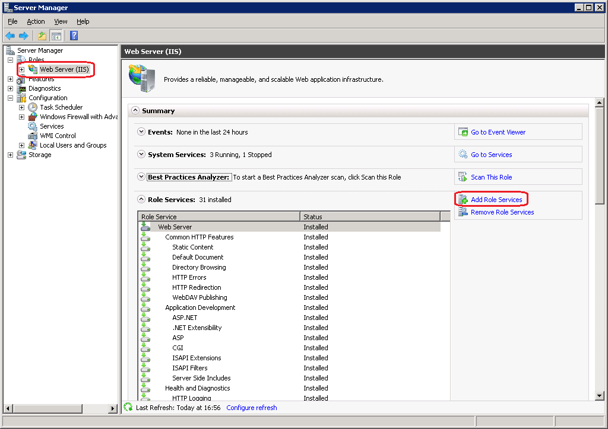Viewport: 608px width, 429px height.
Task: Click the Services icon in the Configuration tree
Action: [32, 126]
